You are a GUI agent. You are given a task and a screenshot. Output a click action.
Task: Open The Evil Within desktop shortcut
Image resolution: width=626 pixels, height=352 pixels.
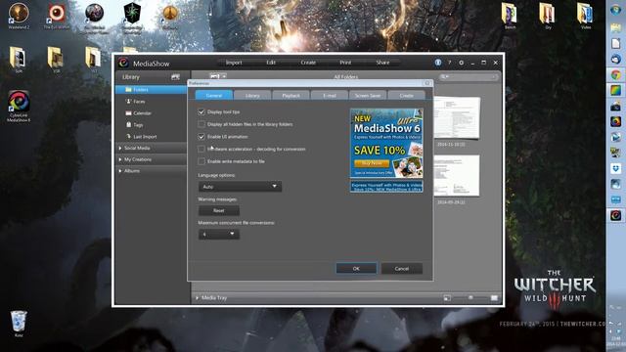[57, 16]
